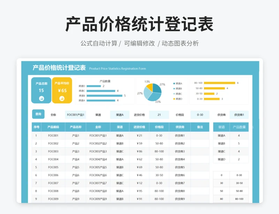
Task: Click cell 供货商3
Action: tap(180, 152)
